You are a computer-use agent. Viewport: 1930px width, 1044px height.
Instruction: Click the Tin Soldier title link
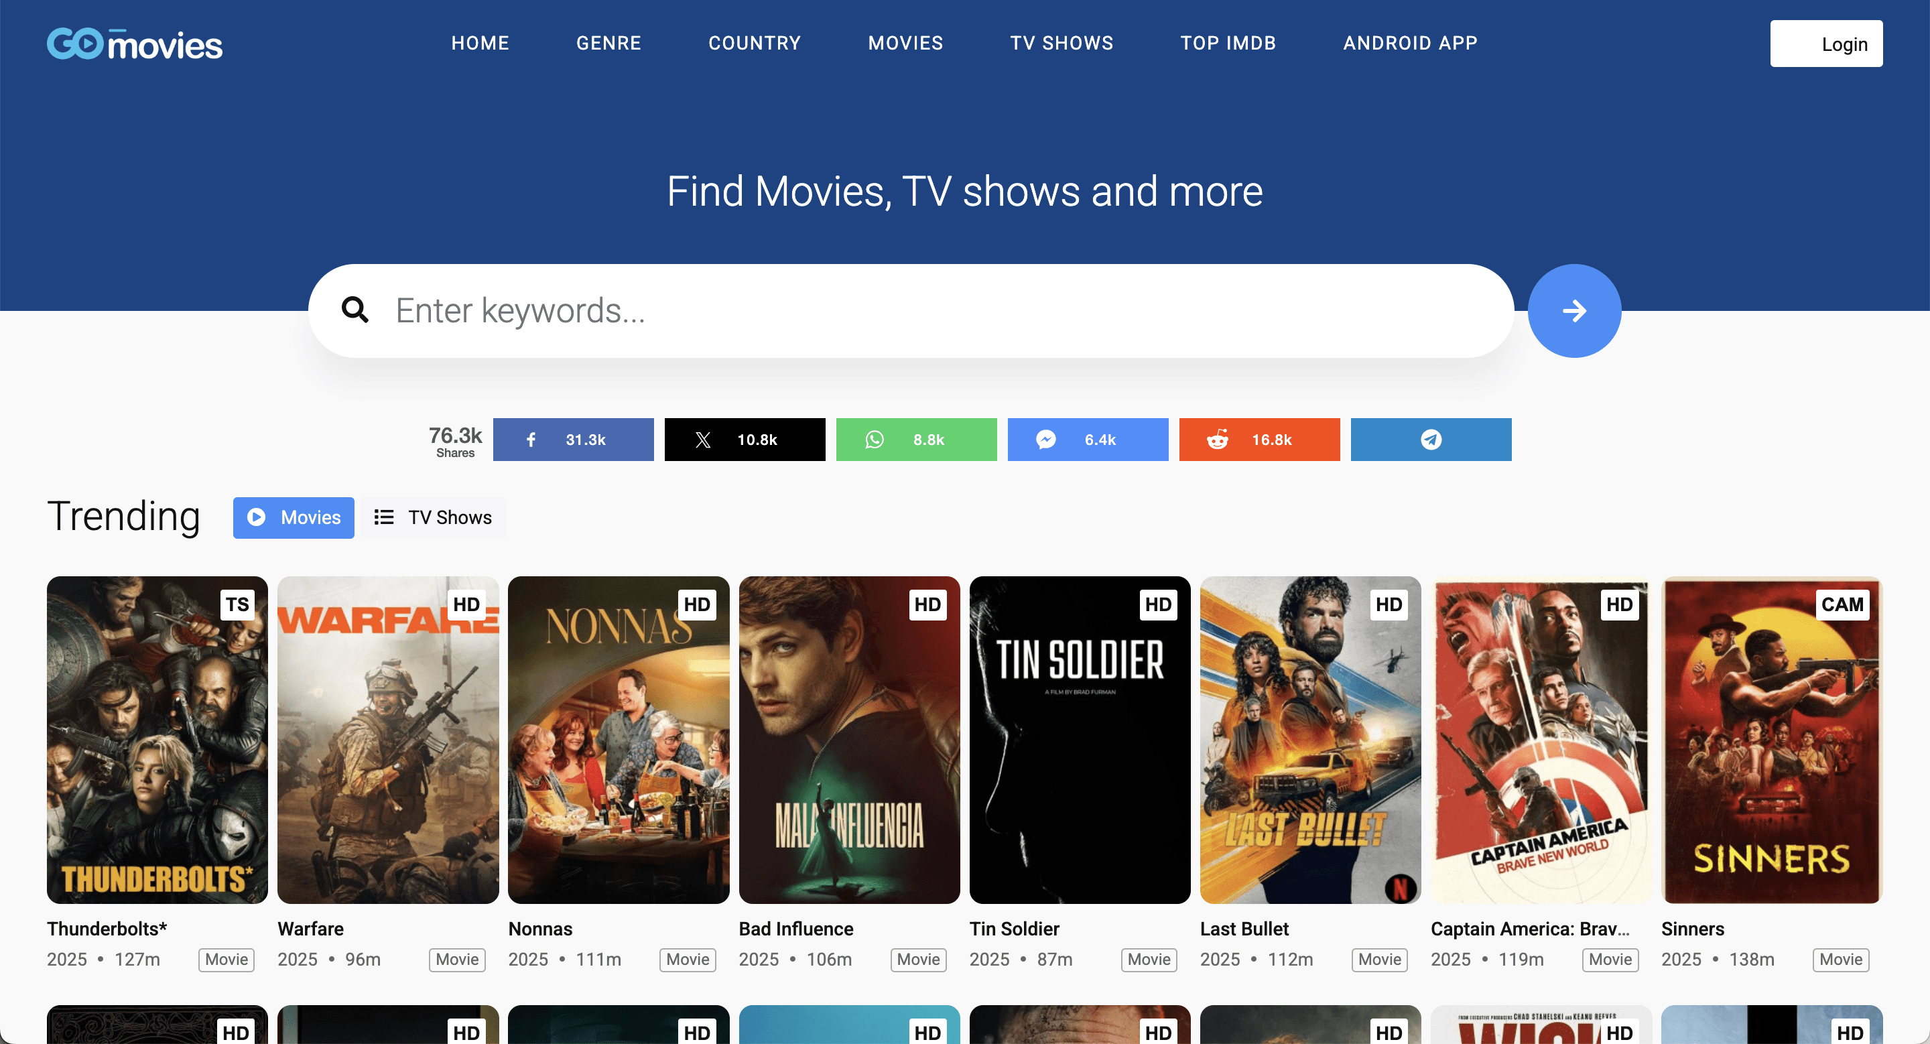(1015, 929)
